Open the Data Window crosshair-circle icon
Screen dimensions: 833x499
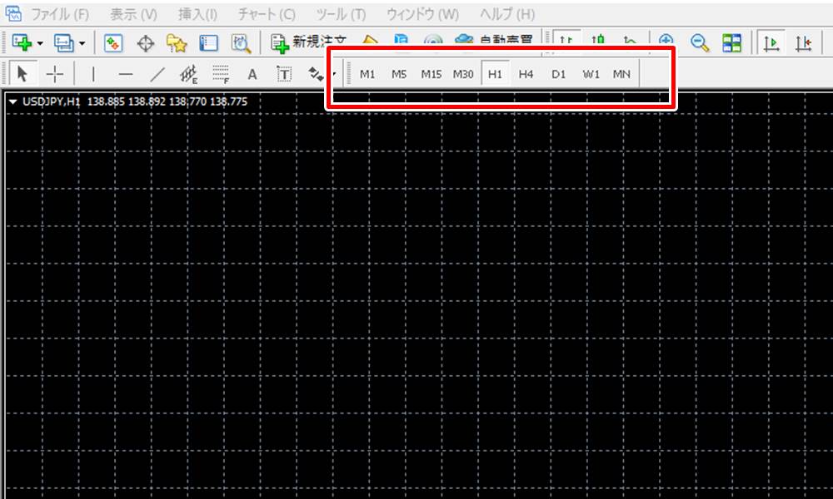click(145, 42)
